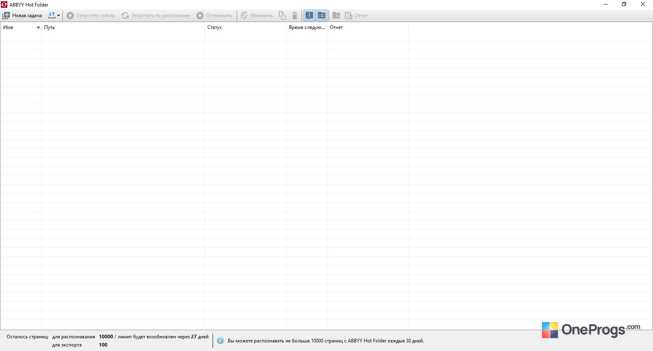Toggle the exclamation notifications panel icon
The height and width of the screenshot is (351, 653).
click(x=309, y=16)
